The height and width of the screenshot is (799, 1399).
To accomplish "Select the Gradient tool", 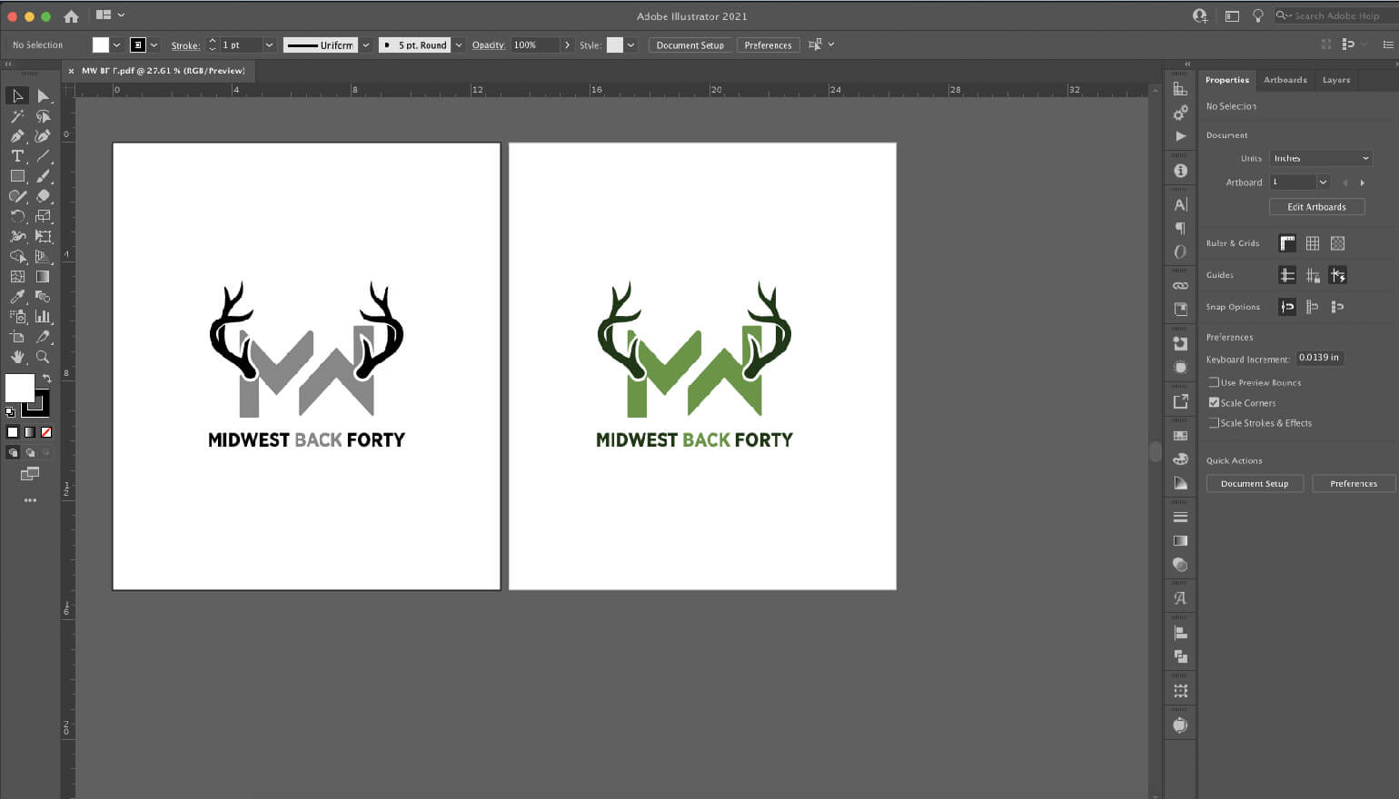I will coord(43,276).
